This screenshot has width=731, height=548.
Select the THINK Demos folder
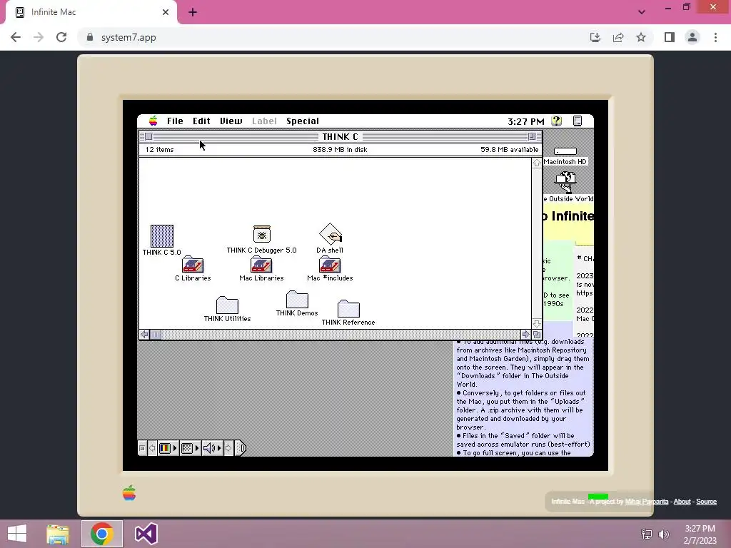[297, 300]
